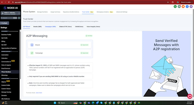Expand the NOXX AI account switcher
This screenshot has height=105, width=194.
pyautogui.click(x=10, y=13)
